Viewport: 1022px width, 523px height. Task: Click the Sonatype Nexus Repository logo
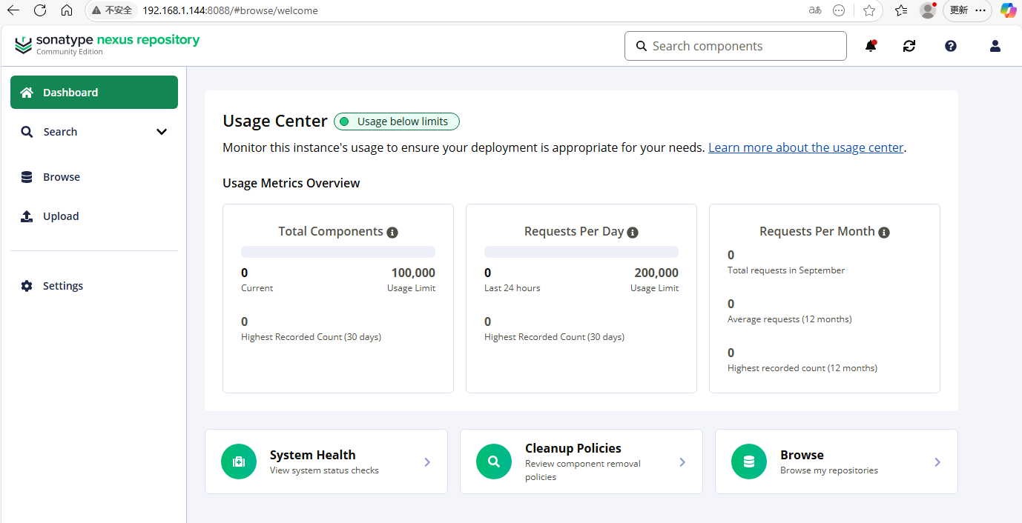(x=107, y=44)
